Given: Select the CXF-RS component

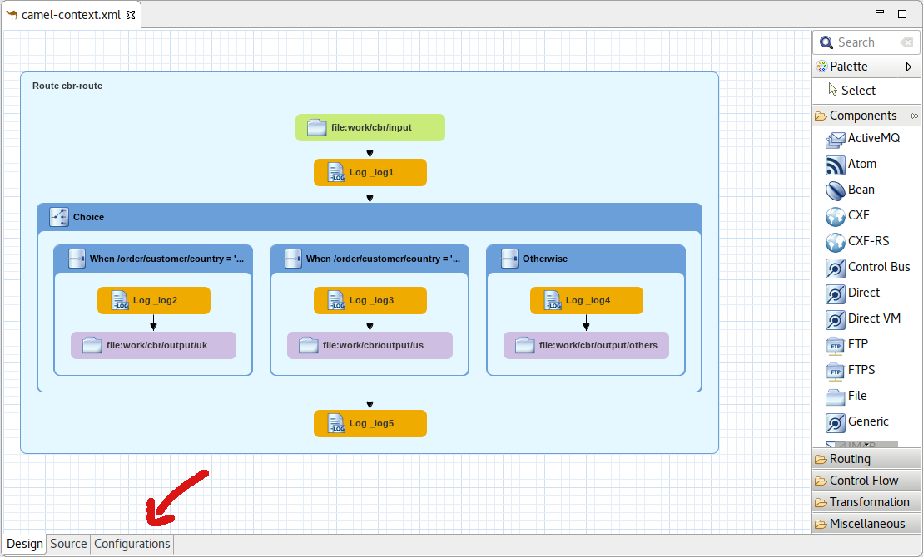Looking at the screenshot, I should (x=836, y=242).
